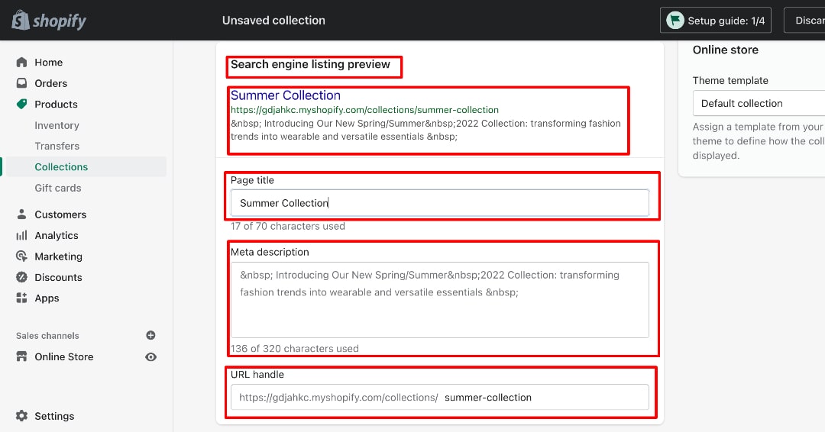The height and width of the screenshot is (432, 825).
Task: Click the 'Meta description' label
Action: click(270, 252)
